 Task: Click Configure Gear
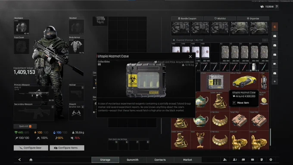[31, 148]
